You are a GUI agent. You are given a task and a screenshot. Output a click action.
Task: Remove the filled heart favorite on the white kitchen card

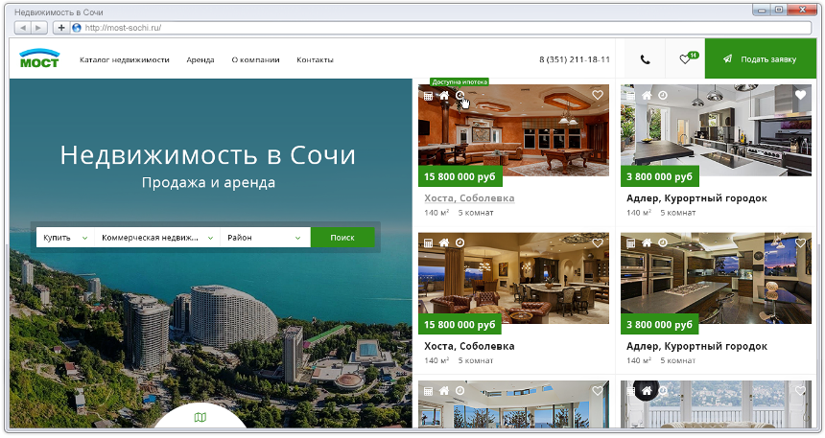pos(800,95)
